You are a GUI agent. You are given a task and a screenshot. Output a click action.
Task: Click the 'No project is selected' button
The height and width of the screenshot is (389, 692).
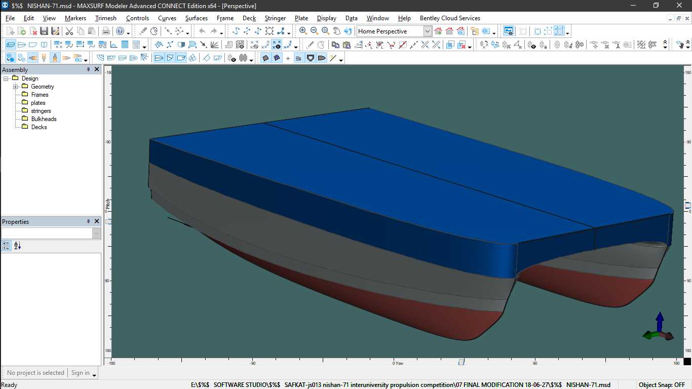point(35,373)
